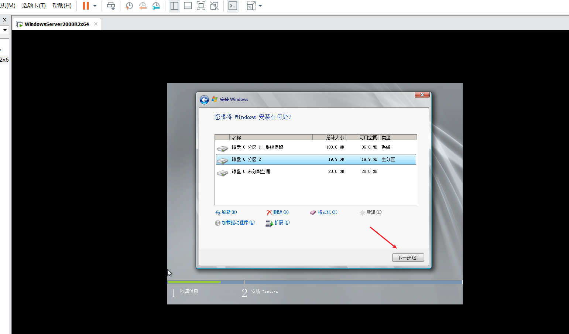Viewport: 569px width, 334px height.
Task: Close the WindowsServer2008R2x64 tab
Action: coord(96,24)
